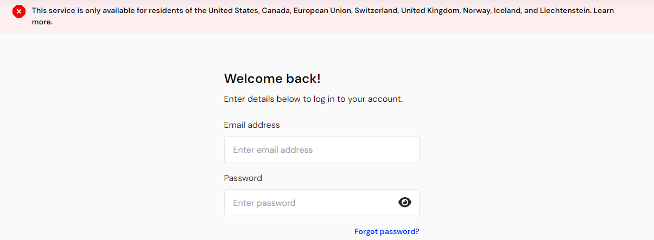Click the "Password" field label
Viewport: 654px width, 240px height.
(x=243, y=178)
